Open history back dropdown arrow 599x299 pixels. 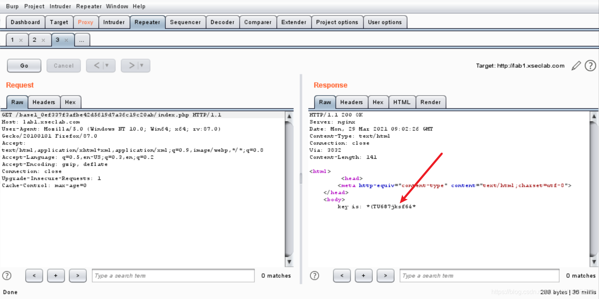click(x=107, y=65)
